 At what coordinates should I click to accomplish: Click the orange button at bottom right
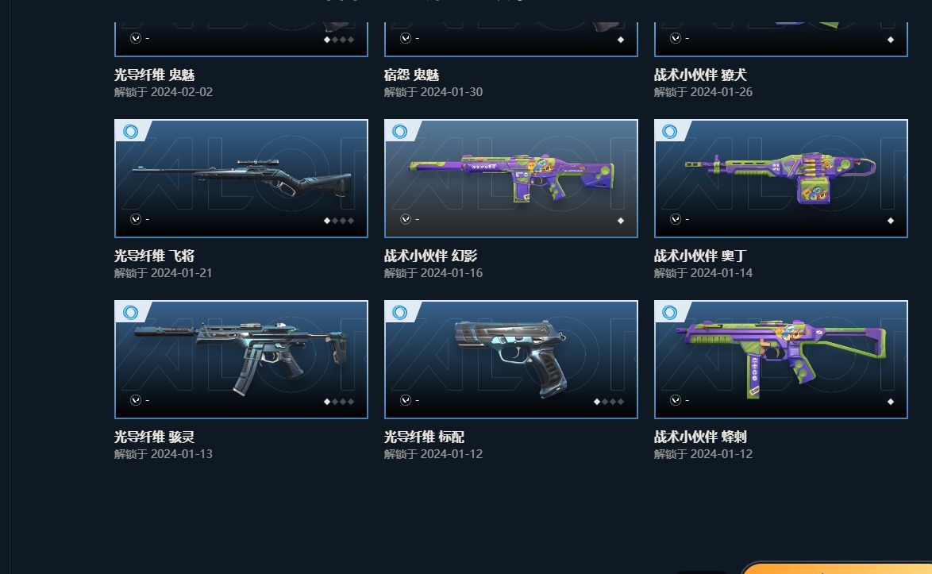pyautogui.click(x=837, y=568)
